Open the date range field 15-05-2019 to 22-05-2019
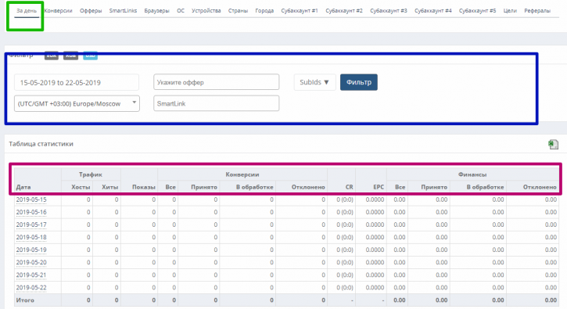 pyautogui.click(x=77, y=82)
